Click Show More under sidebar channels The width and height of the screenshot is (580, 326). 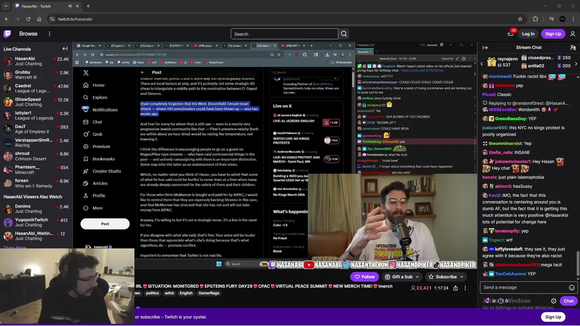14,247
